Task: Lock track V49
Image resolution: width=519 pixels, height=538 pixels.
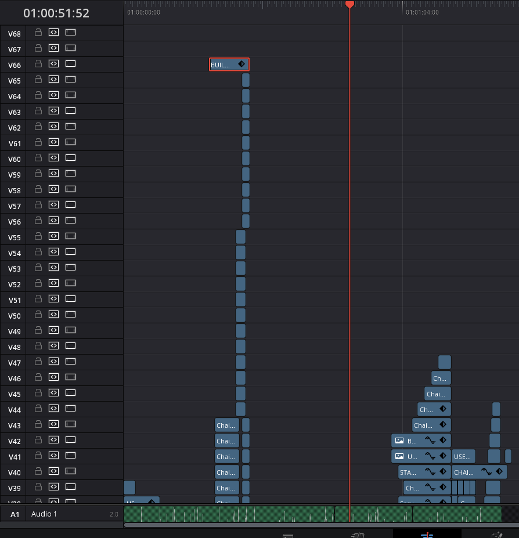Action: point(38,330)
